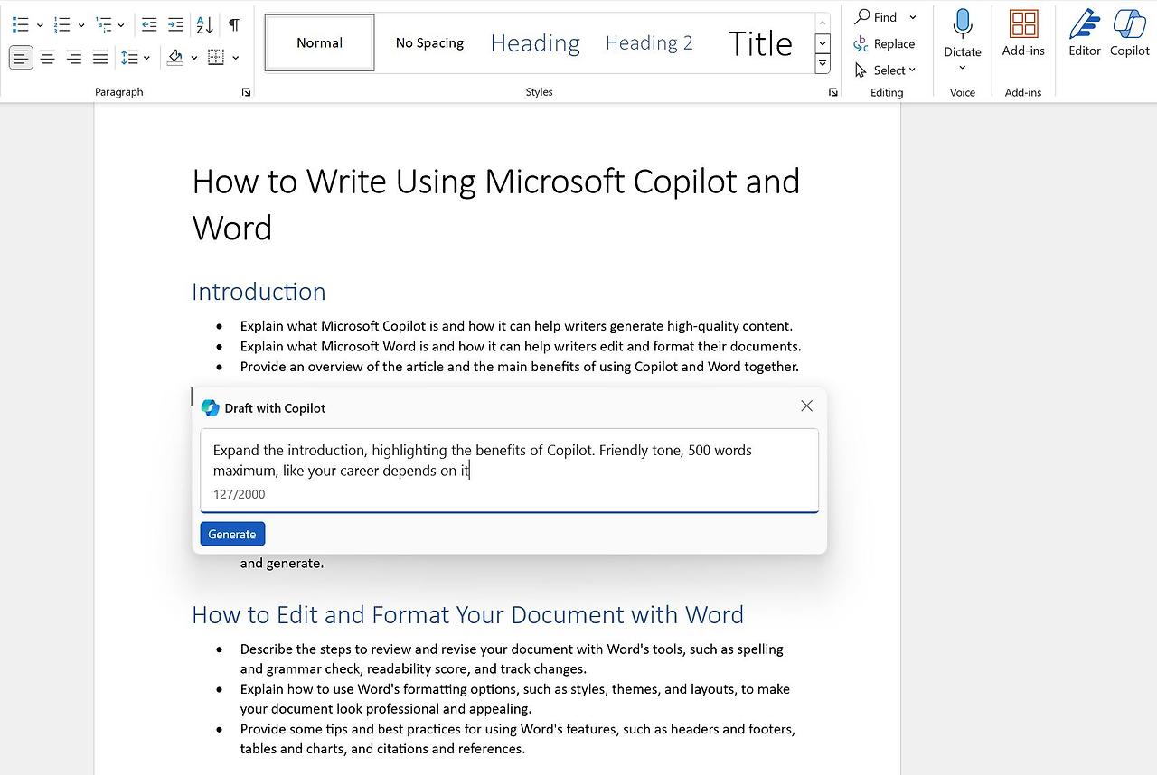Viewport: 1157px width, 775px height.
Task: Align text right
Action: click(x=74, y=58)
